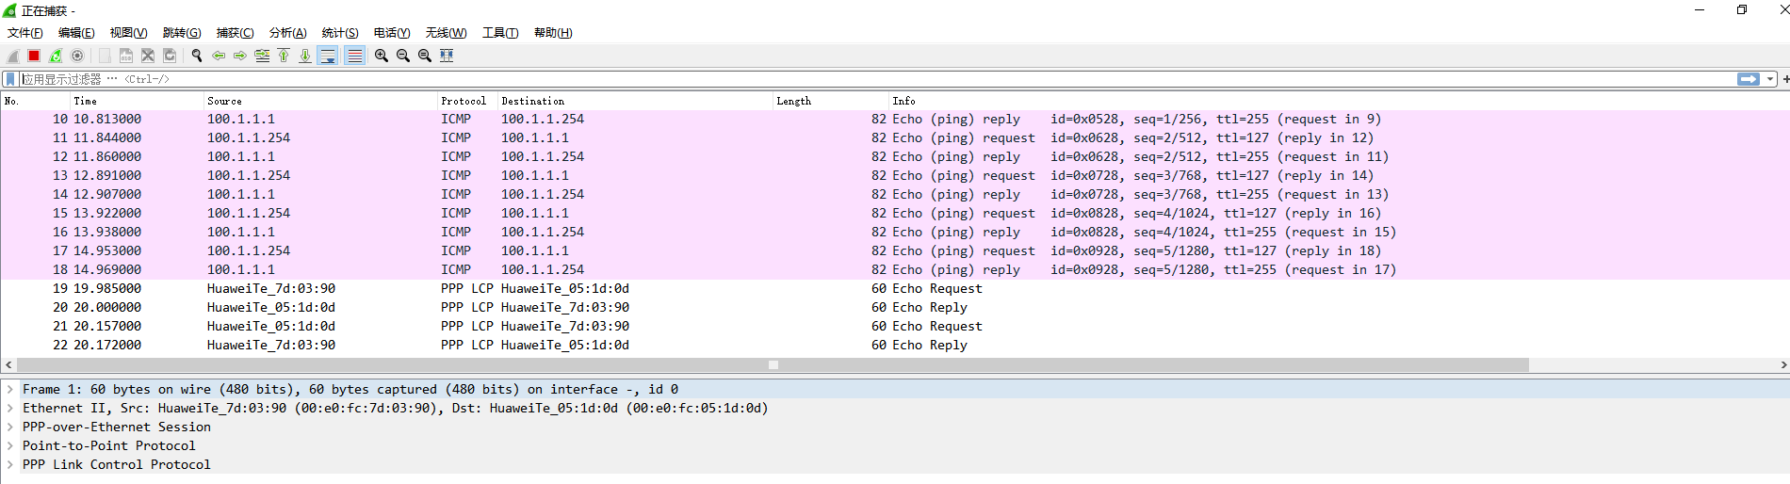Viewport: 1790px width, 484px height.
Task: Open the 工具(T) menu
Action: click(500, 32)
